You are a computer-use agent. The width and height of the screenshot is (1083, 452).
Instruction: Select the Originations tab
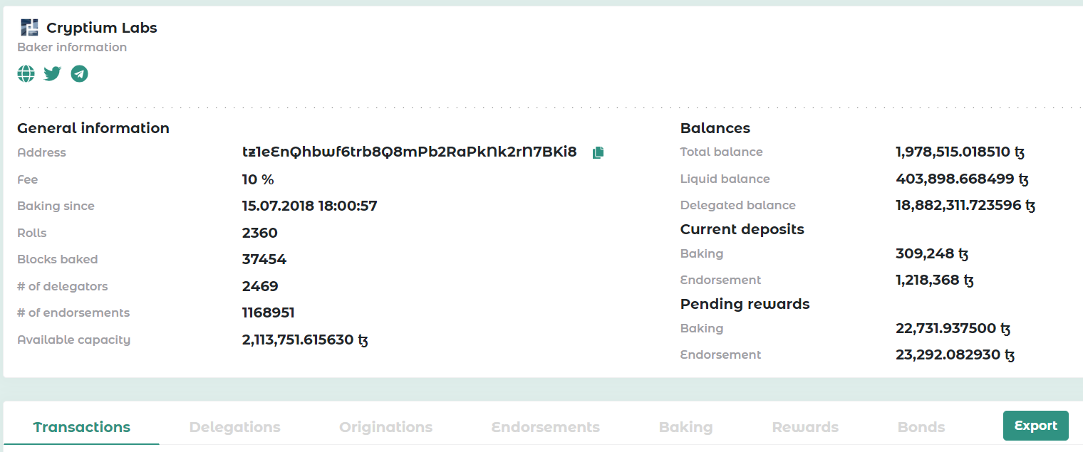(x=385, y=427)
